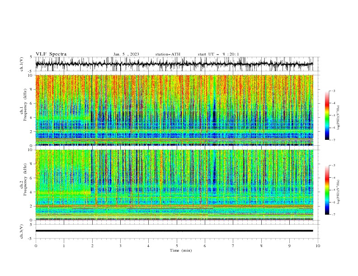
Task: Click time axis tick label "7"
Action: [233, 246]
